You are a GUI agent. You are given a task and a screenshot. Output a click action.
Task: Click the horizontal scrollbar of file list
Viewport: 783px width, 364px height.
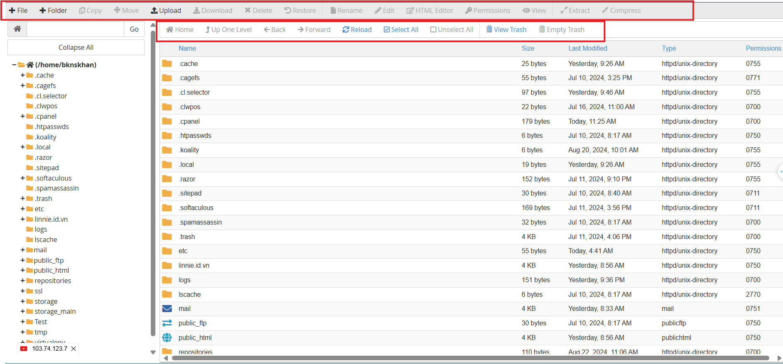click(470, 358)
